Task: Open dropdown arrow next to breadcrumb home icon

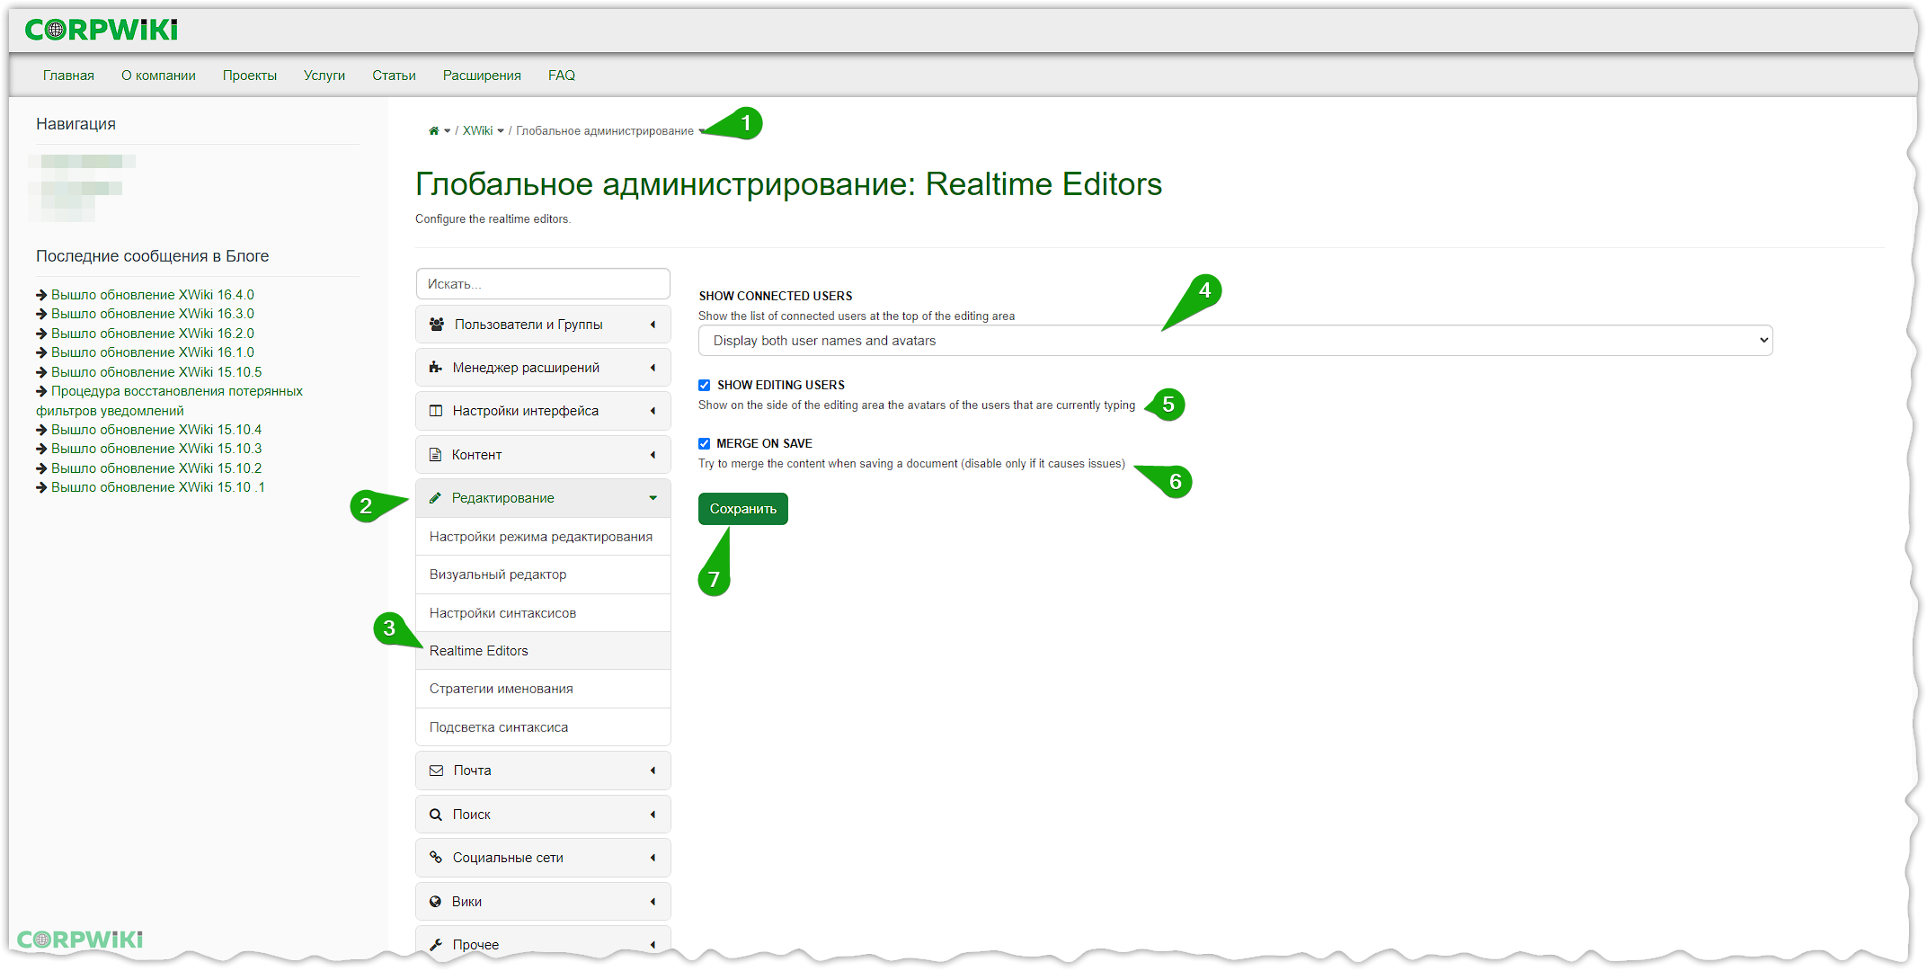Action: (448, 131)
